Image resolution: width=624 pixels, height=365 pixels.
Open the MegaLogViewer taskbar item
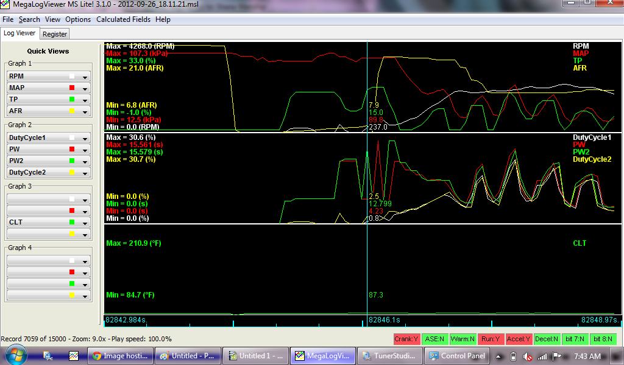point(323,356)
